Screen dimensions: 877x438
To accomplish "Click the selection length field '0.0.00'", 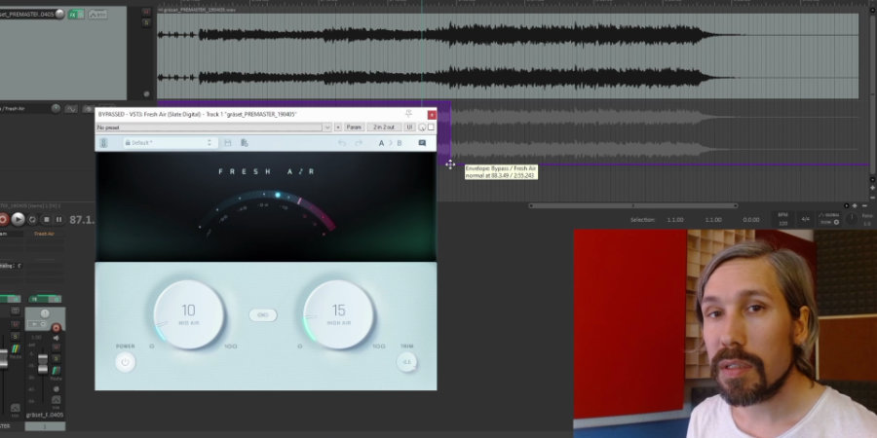I will pyautogui.click(x=750, y=220).
